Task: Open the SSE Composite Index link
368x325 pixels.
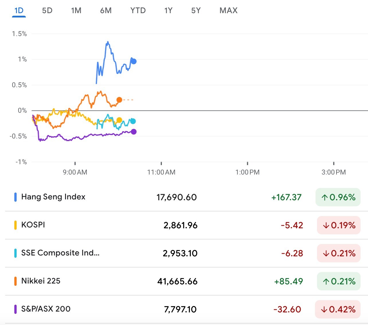Action: pyautogui.click(x=60, y=253)
